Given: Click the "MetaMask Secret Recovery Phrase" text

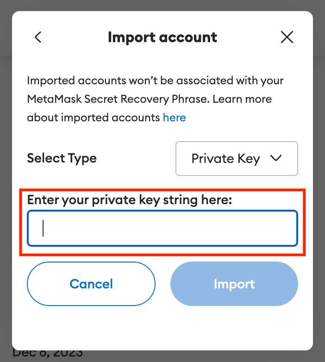Looking at the screenshot, I should pyautogui.click(x=118, y=99).
